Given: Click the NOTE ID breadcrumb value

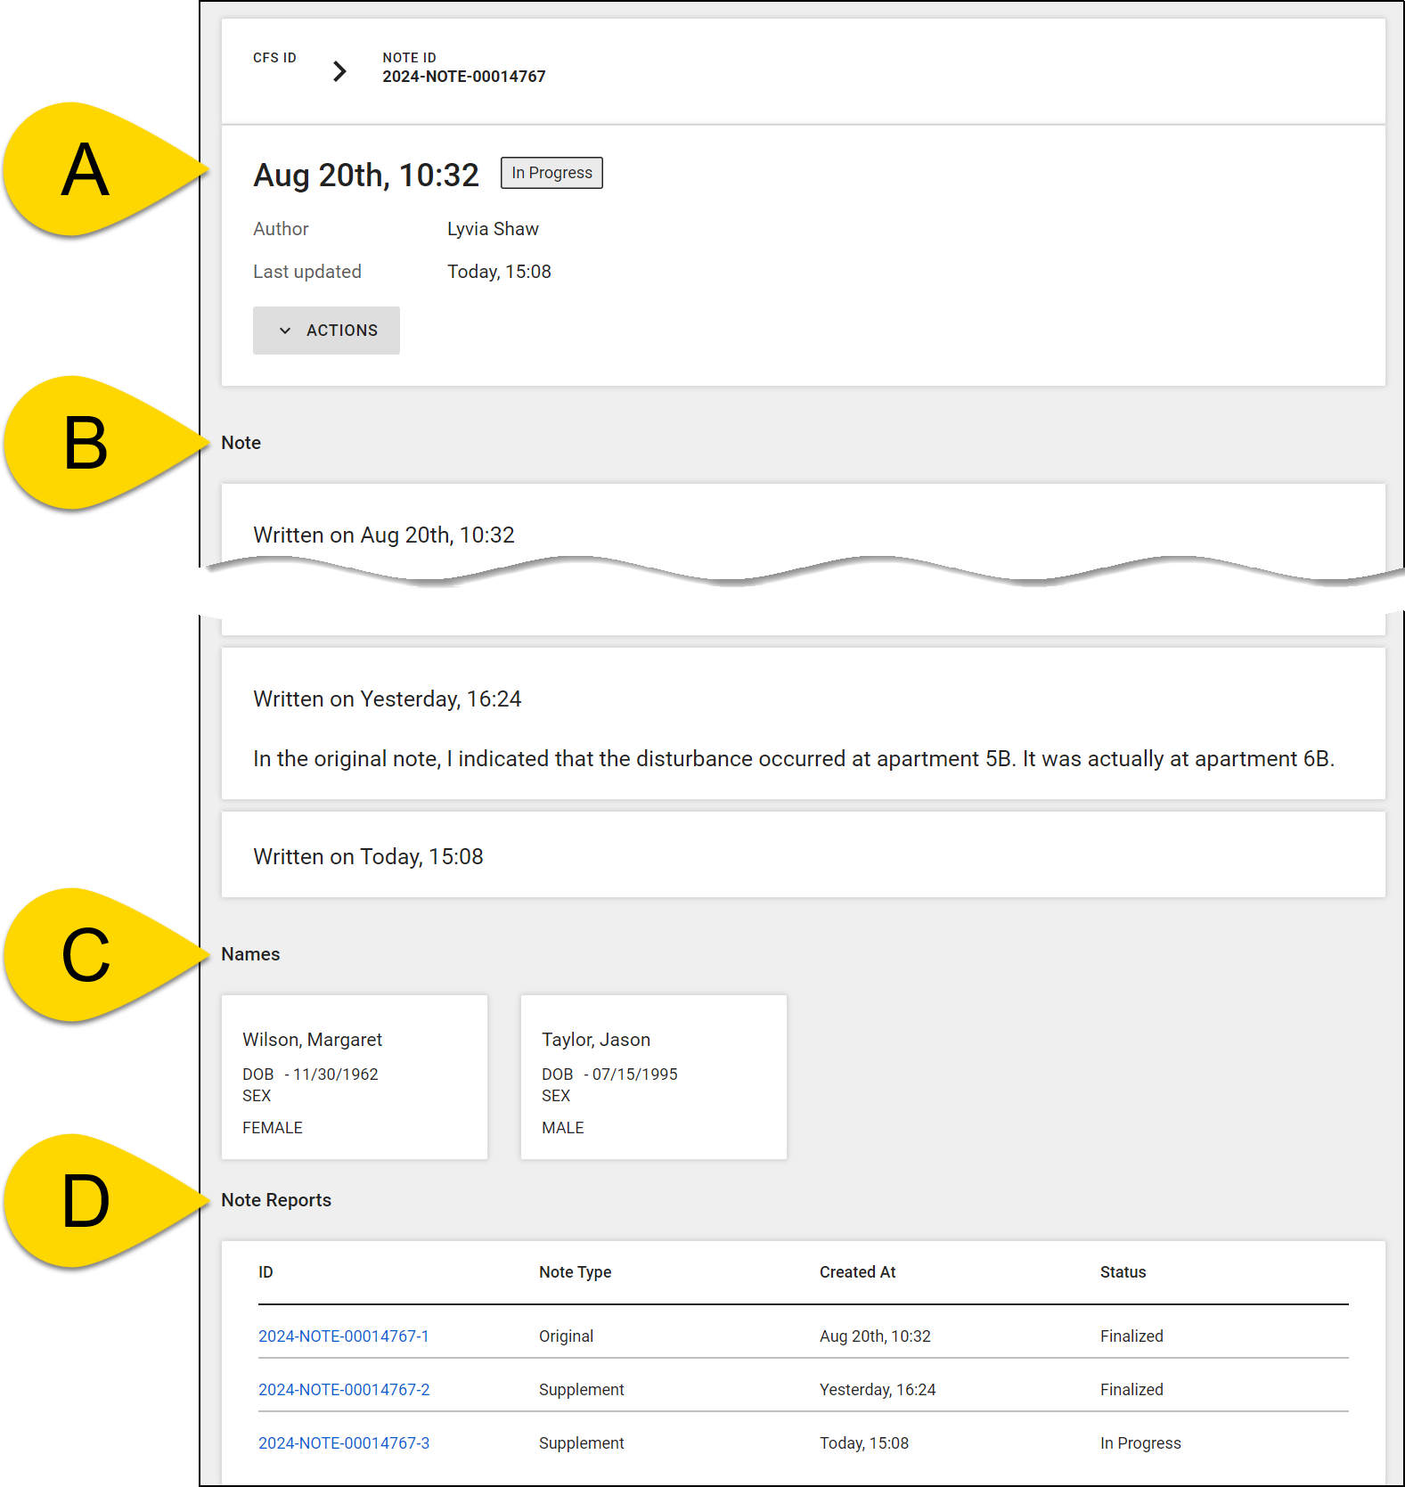Looking at the screenshot, I should (463, 77).
